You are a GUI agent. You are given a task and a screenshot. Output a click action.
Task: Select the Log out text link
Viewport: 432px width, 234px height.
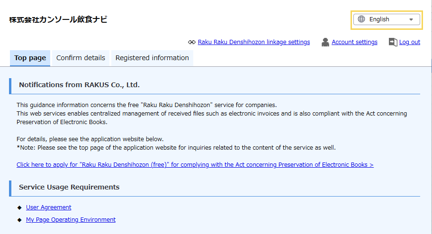point(409,42)
